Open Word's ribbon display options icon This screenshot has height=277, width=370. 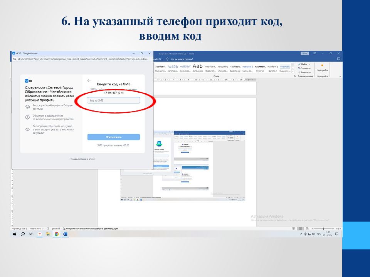point(314,53)
